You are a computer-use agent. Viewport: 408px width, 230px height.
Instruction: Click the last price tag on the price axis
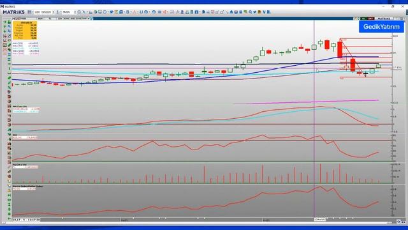[397, 68]
